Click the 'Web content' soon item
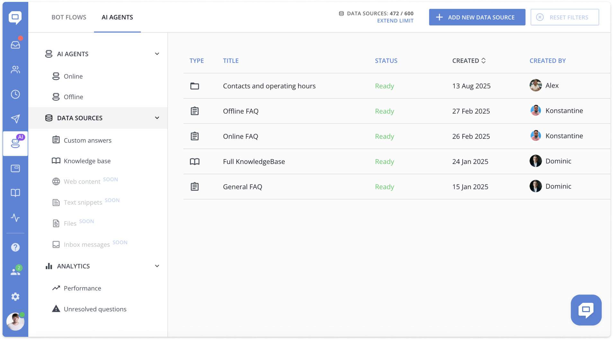The width and height of the screenshot is (613, 340). 82,182
